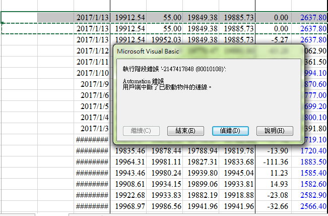
Task: Open help with the 說明(H) button
Action: pyautogui.click(x=275, y=131)
